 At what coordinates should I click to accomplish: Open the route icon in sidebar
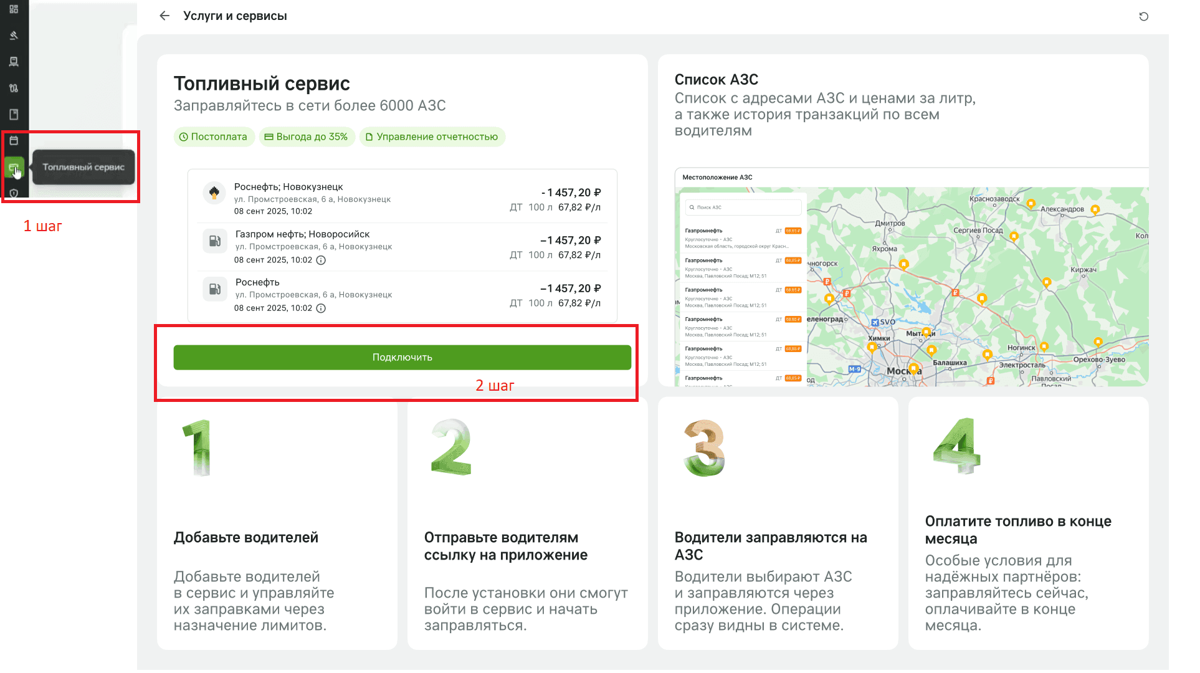pyautogui.click(x=14, y=88)
